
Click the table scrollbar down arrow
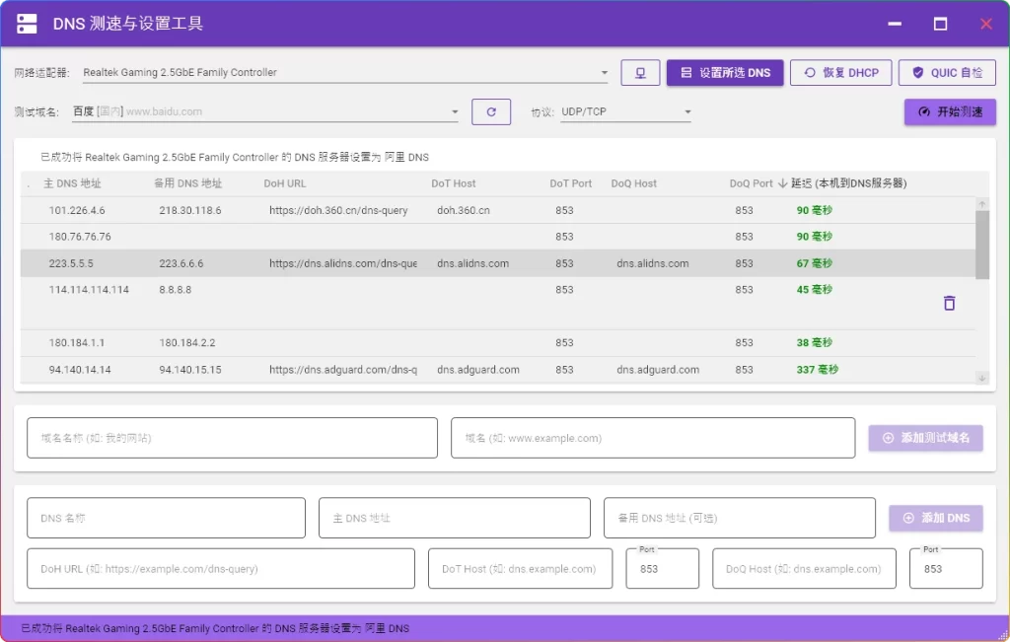click(980, 377)
